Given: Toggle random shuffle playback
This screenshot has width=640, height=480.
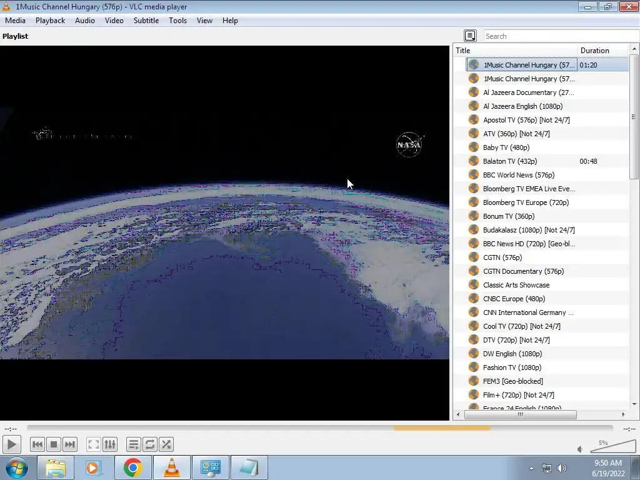Looking at the screenshot, I should 166,444.
